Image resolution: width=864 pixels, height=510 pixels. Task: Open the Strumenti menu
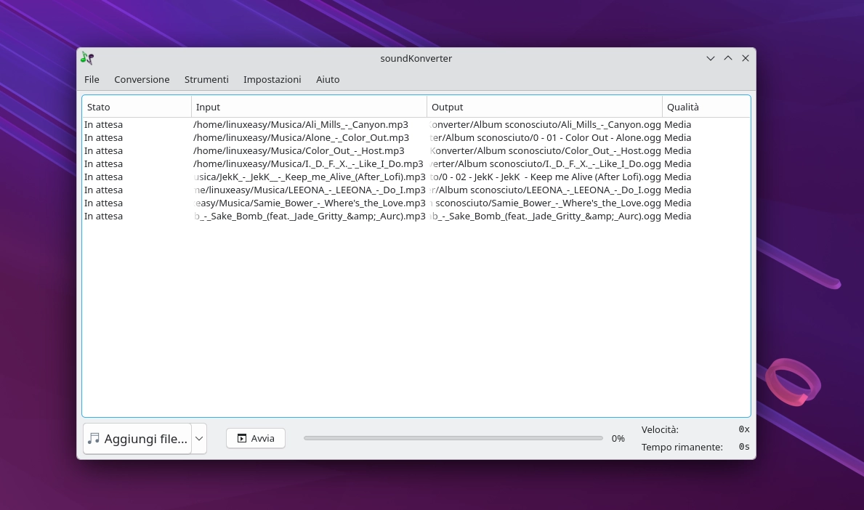(x=206, y=80)
